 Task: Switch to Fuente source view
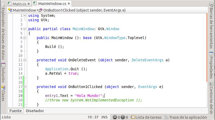pos(16,111)
